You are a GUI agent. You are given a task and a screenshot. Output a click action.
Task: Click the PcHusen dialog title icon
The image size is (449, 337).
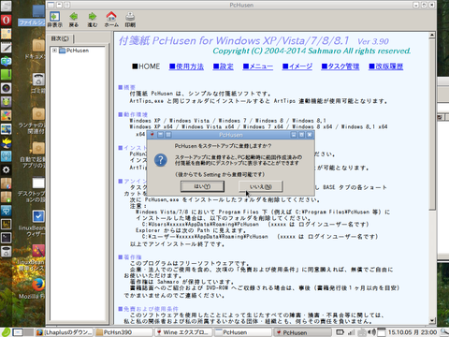click(152, 135)
